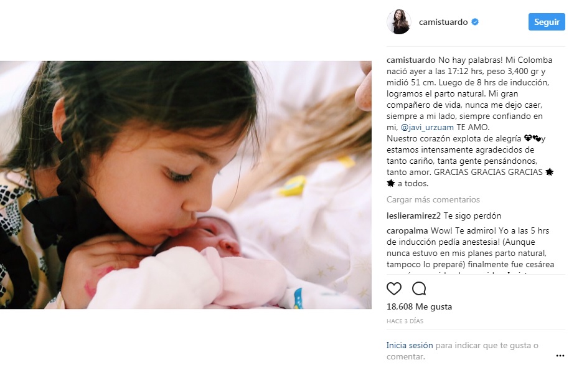Click the blue verified badge

[x=474, y=22]
